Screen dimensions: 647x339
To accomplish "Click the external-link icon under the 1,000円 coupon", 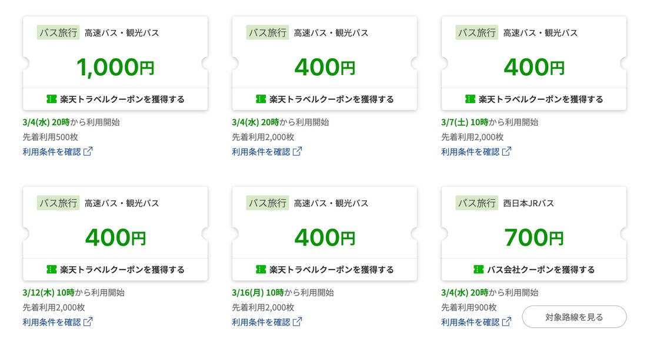I will [x=89, y=151].
